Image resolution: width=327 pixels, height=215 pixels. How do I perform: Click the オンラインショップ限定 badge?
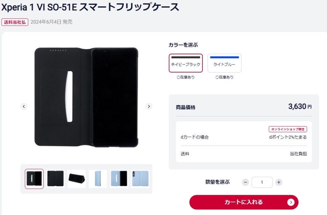[x=288, y=129]
